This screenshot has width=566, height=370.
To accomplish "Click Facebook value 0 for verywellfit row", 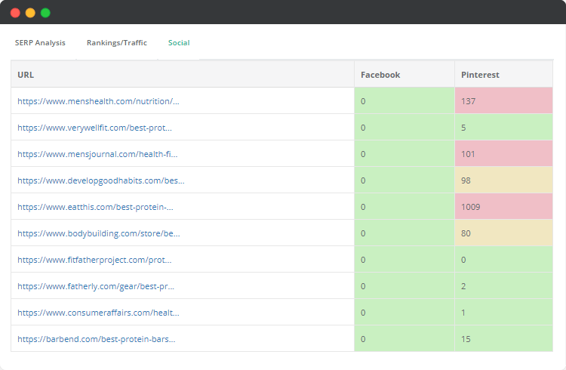I will (405, 127).
